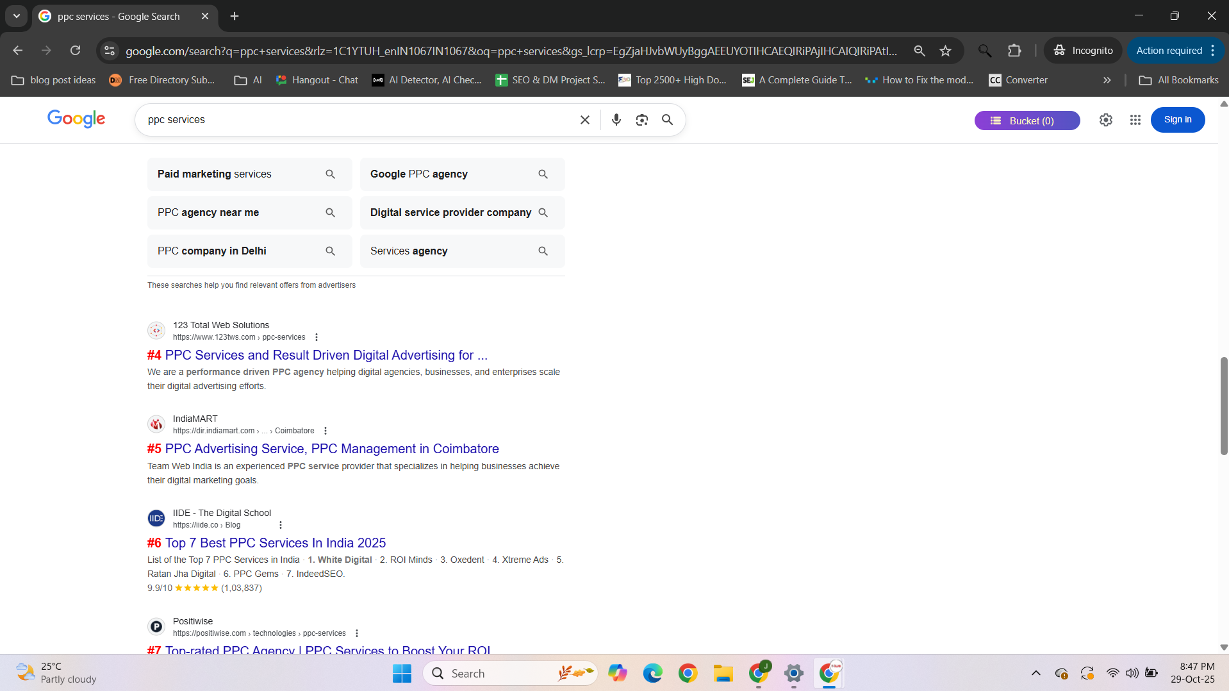Screen dimensions: 1229x691
Task: Open Top 7 Best PPC Services link
Action: point(275,543)
